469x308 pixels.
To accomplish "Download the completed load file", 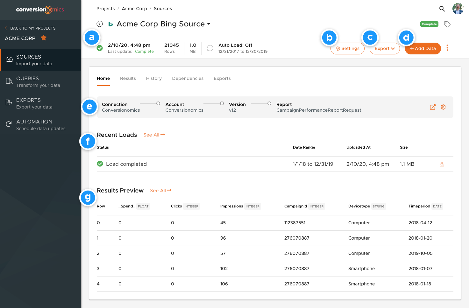I will coord(442,164).
